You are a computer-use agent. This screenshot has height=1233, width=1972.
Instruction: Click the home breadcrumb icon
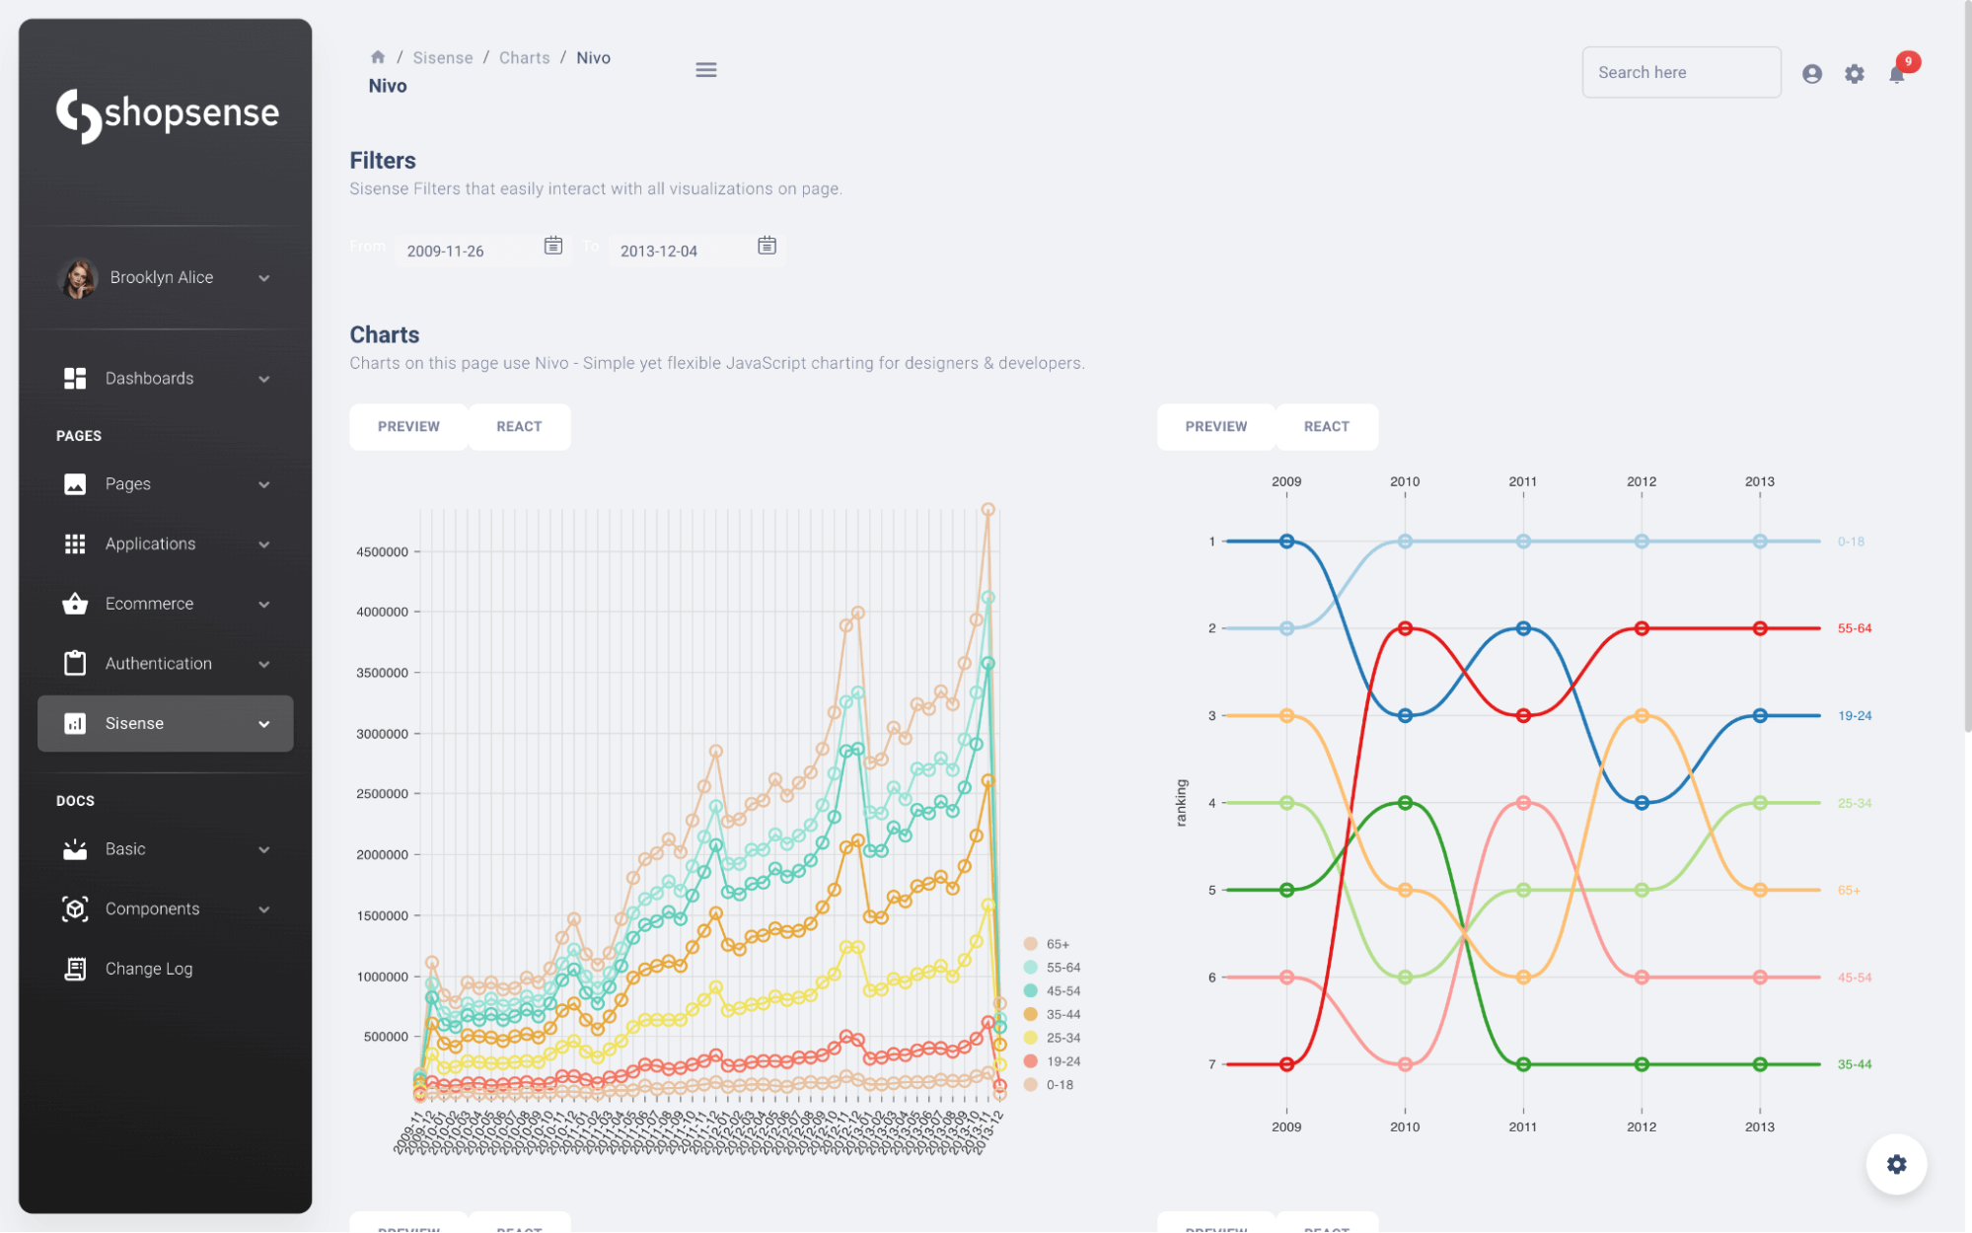tap(377, 57)
